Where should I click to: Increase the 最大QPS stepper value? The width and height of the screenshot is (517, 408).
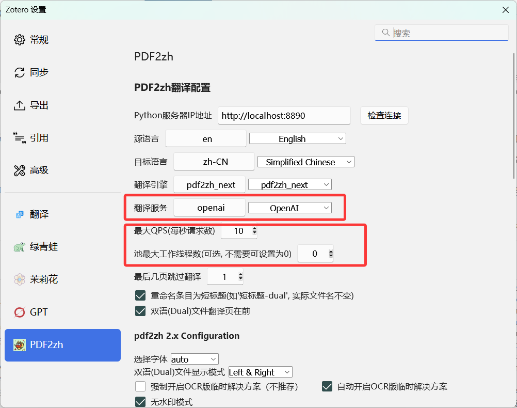(x=254, y=229)
